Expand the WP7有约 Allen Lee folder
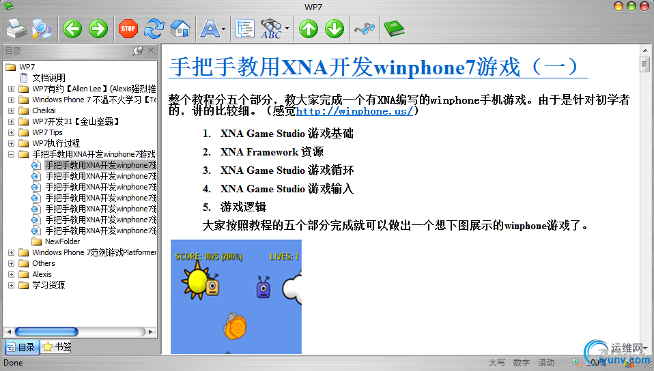654x371 pixels. [11, 89]
